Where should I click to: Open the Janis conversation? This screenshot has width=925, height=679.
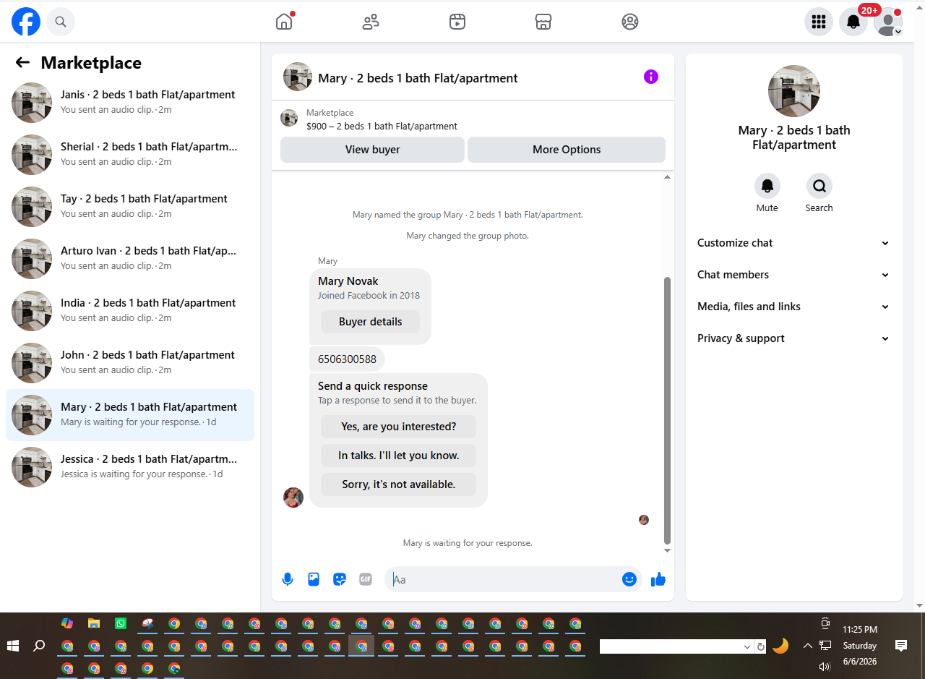click(x=130, y=103)
